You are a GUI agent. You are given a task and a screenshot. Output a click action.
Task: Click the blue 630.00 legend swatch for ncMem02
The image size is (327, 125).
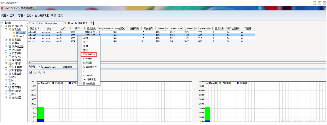click(x=237, y=83)
